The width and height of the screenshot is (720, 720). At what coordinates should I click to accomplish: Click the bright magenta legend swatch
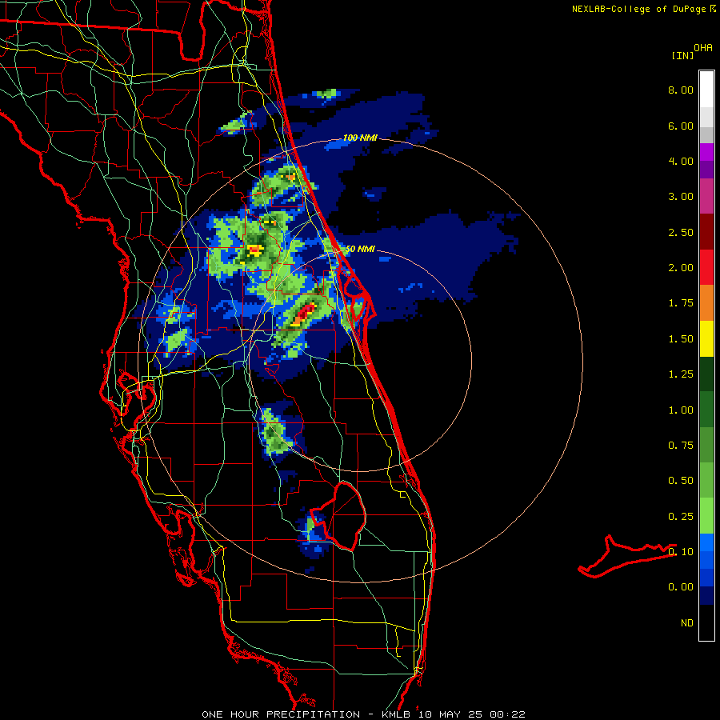(x=706, y=152)
